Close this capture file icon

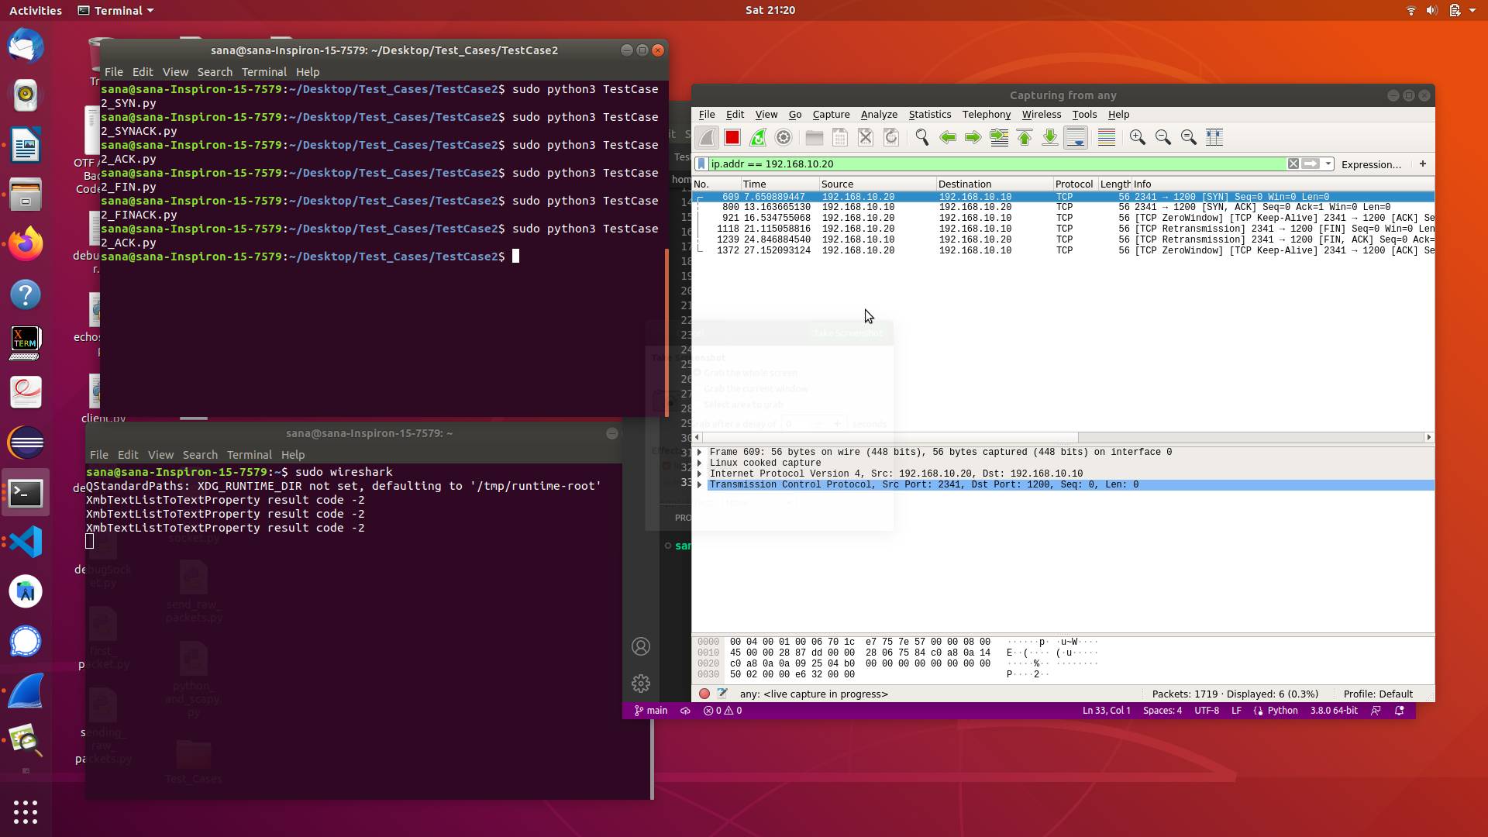866,137
